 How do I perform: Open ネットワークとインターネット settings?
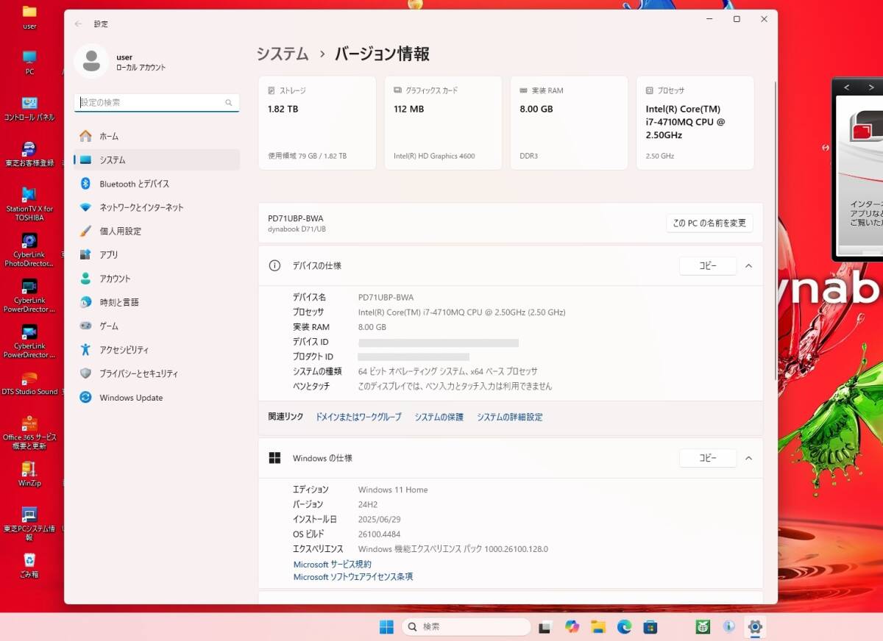coord(157,207)
